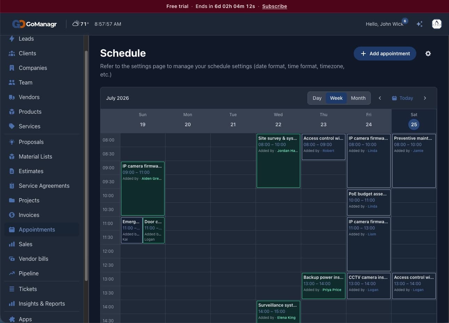Select the Week view tab
Screen dimensions: 449x323
tap(336, 98)
